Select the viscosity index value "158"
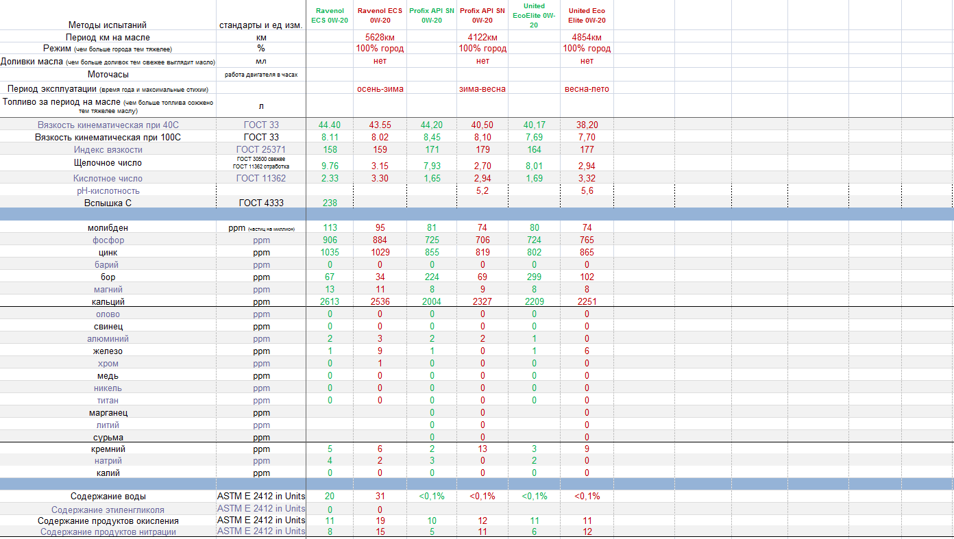The width and height of the screenshot is (954, 539). click(x=329, y=149)
